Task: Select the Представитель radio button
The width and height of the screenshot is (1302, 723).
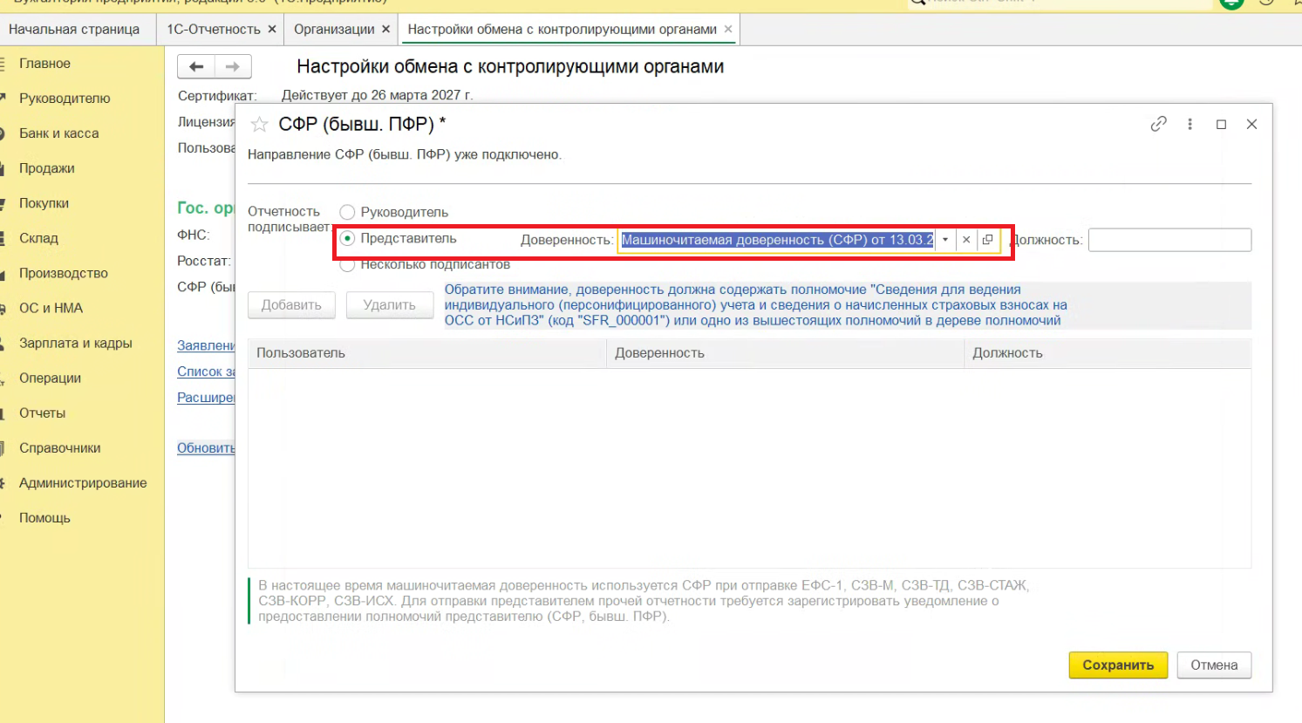Action: point(347,238)
